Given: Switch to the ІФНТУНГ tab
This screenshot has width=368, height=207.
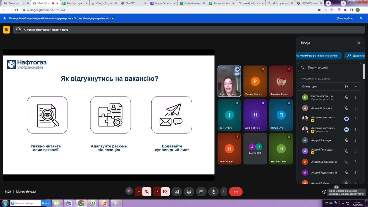Looking at the screenshot, I should [x=309, y=3].
